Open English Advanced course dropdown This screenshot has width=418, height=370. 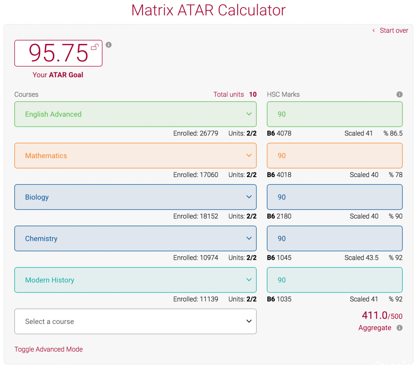coord(135,114)
